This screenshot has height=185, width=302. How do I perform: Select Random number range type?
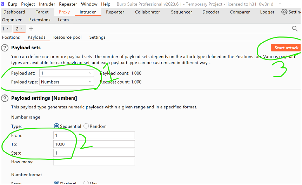86,126
